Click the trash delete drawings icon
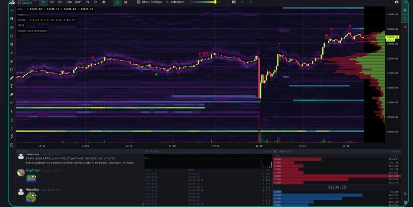413x207 pixels. point(11,44)
